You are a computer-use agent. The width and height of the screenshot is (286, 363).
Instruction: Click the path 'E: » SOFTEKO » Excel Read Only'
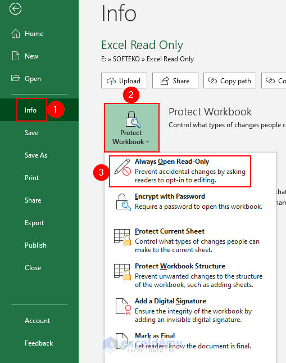coord(148,59)
